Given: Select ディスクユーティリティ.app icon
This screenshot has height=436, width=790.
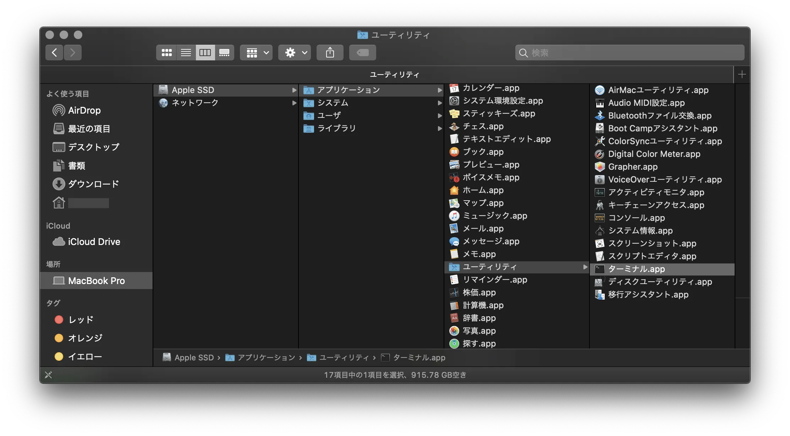Looking at the screenshot, I should click(600, 282).
